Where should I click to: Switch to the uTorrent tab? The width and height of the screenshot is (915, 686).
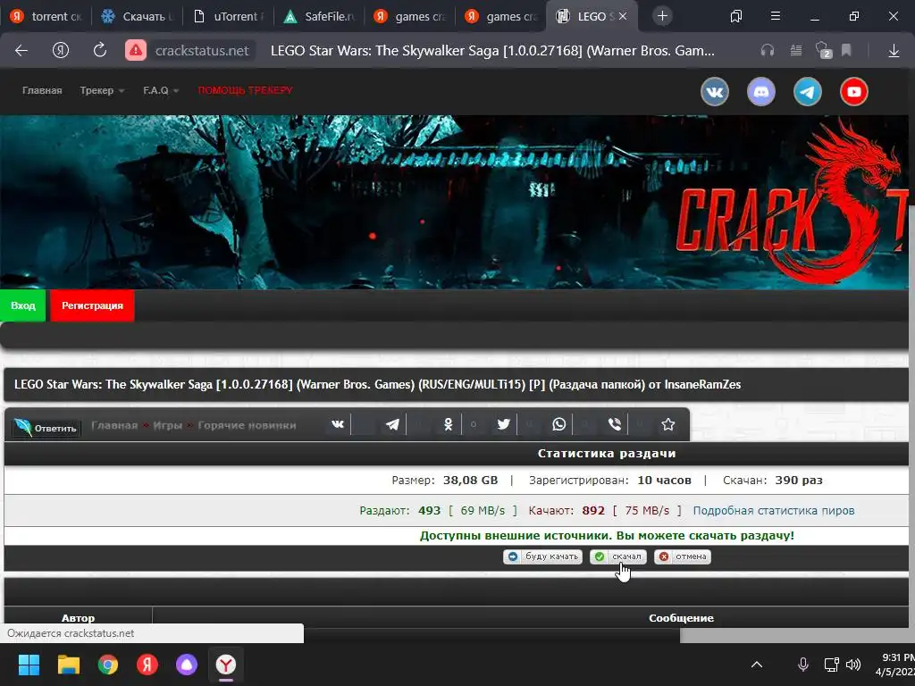pyautogui.click(x=229, y=16)
